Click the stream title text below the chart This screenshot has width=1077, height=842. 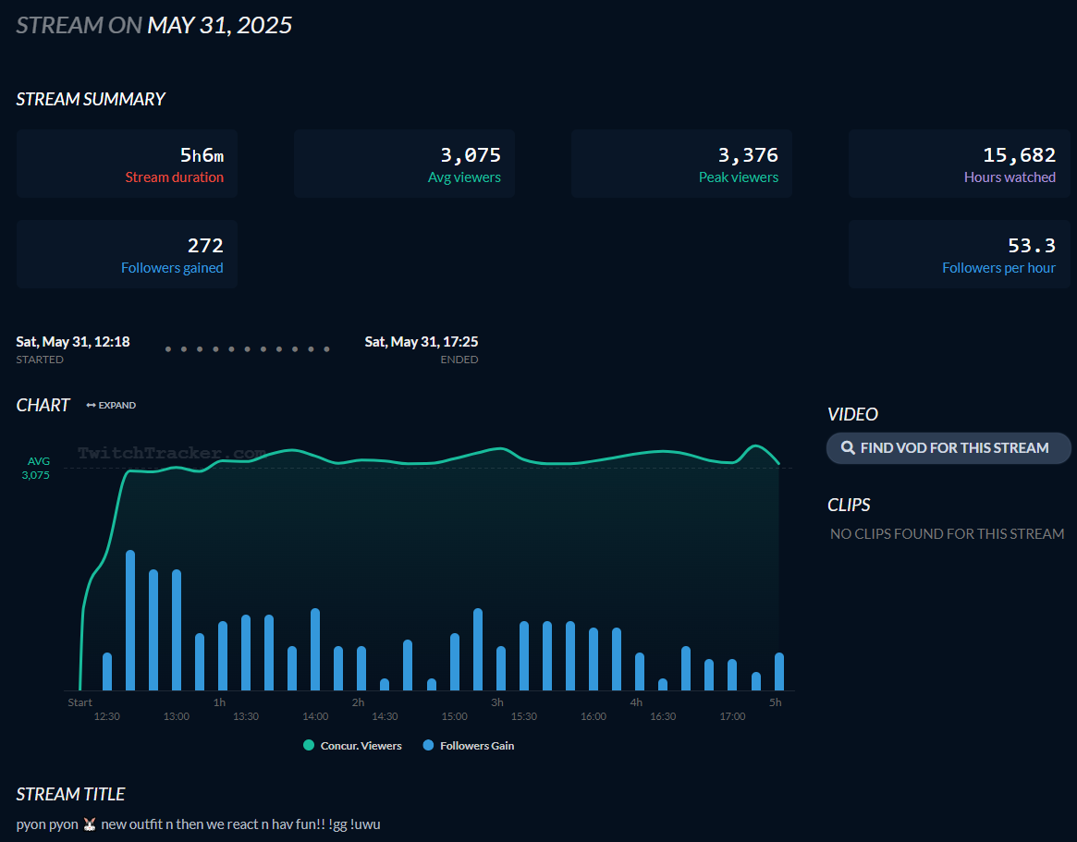199,824
